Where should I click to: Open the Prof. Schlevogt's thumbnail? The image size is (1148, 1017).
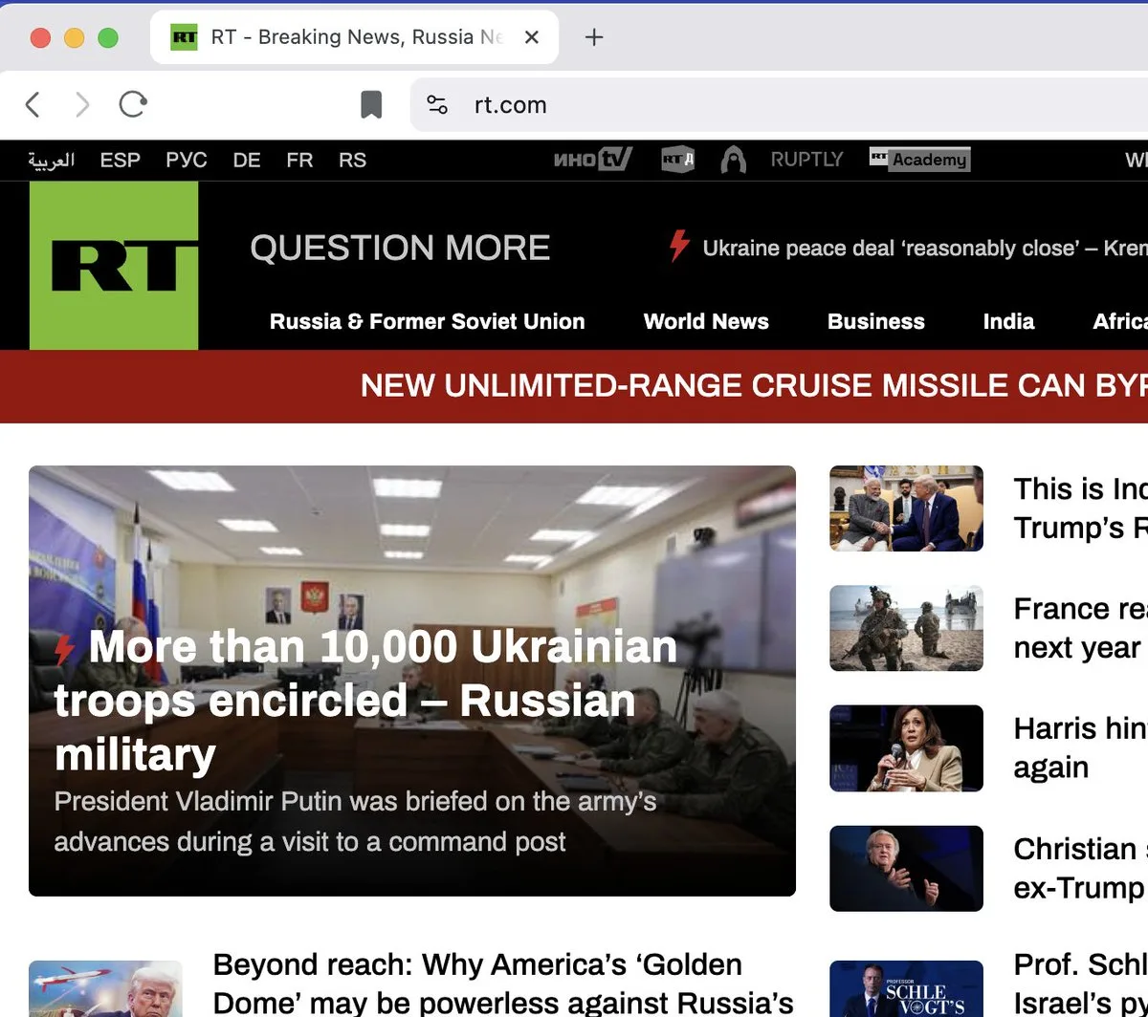pos(906,988)
